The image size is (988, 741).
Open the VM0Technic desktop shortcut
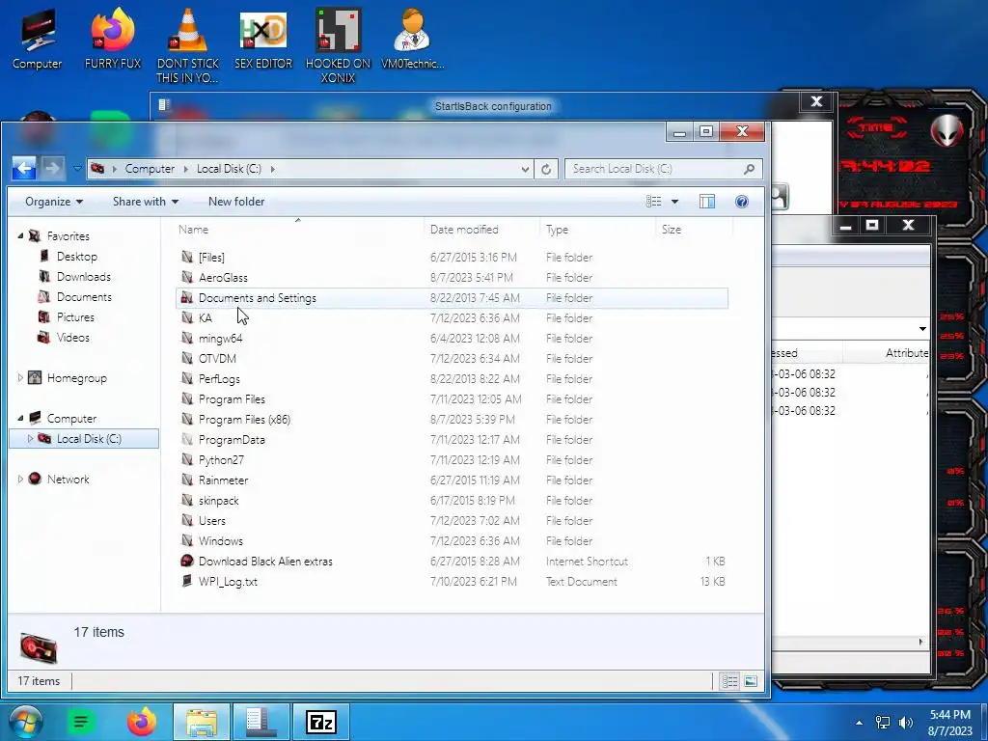coord(412,39)
